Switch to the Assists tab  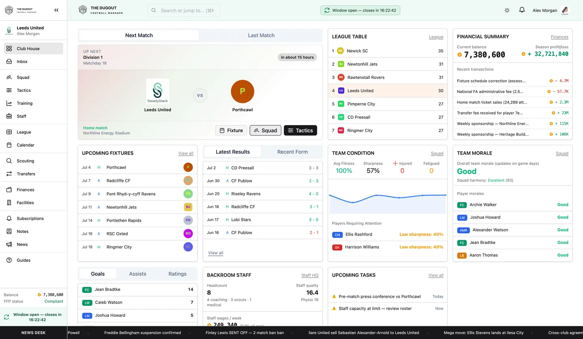pos(138,274)
